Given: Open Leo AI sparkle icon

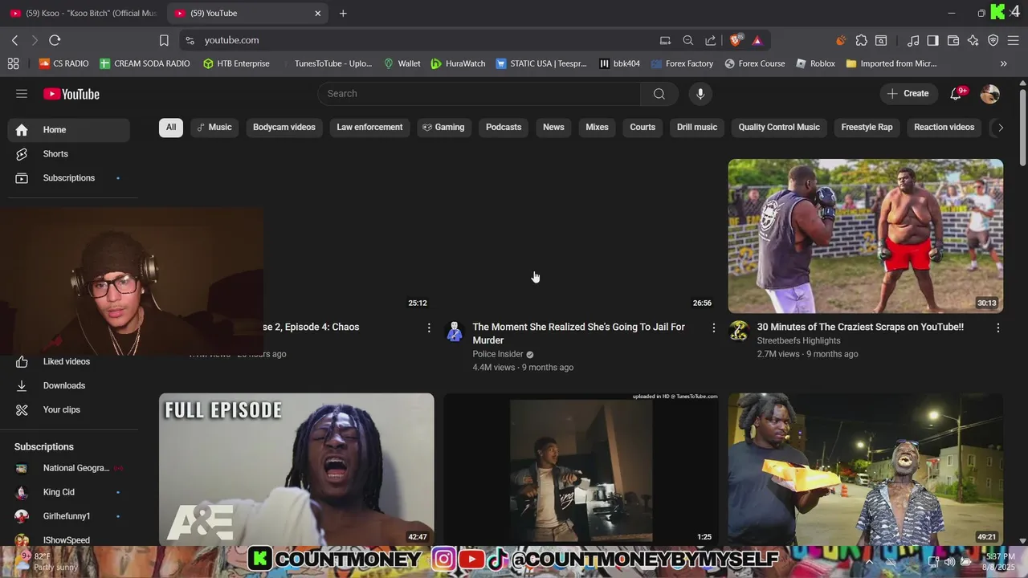Looking at the screenshot, I should [x=973, y=40].
